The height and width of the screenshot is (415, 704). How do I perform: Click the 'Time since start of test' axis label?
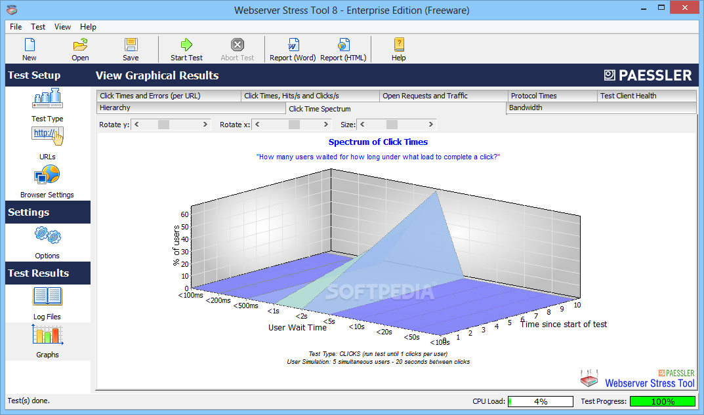coord(564,325)
